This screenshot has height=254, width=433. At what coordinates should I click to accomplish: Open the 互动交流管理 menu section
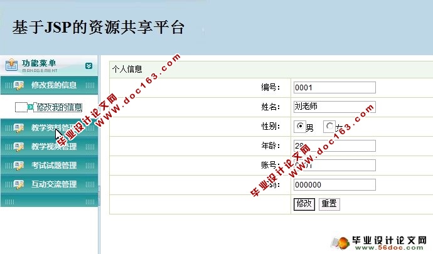[x=49, y=184]
